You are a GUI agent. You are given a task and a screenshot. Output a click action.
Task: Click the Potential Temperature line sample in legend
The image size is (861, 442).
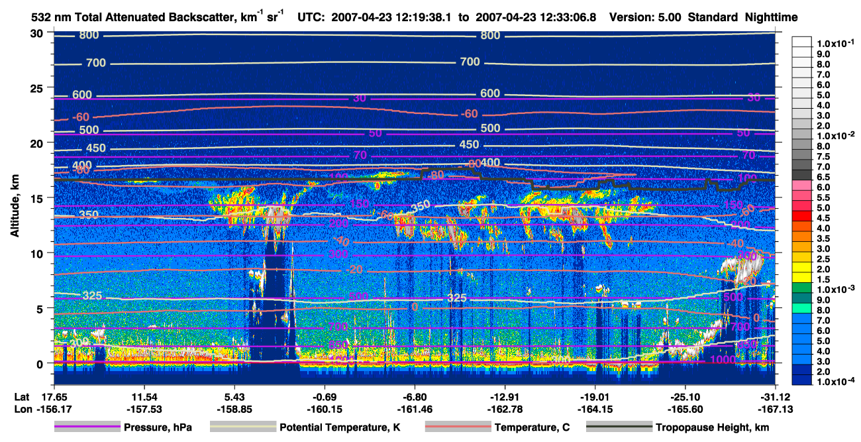pos(243,427)
